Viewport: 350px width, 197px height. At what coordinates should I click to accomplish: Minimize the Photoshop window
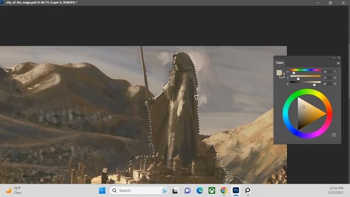[318, 3]
